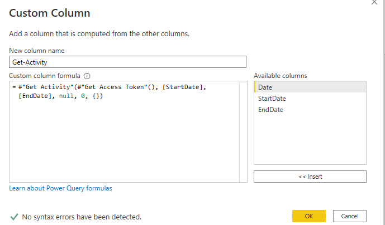Click the Cancel button

tap(350, 216)
